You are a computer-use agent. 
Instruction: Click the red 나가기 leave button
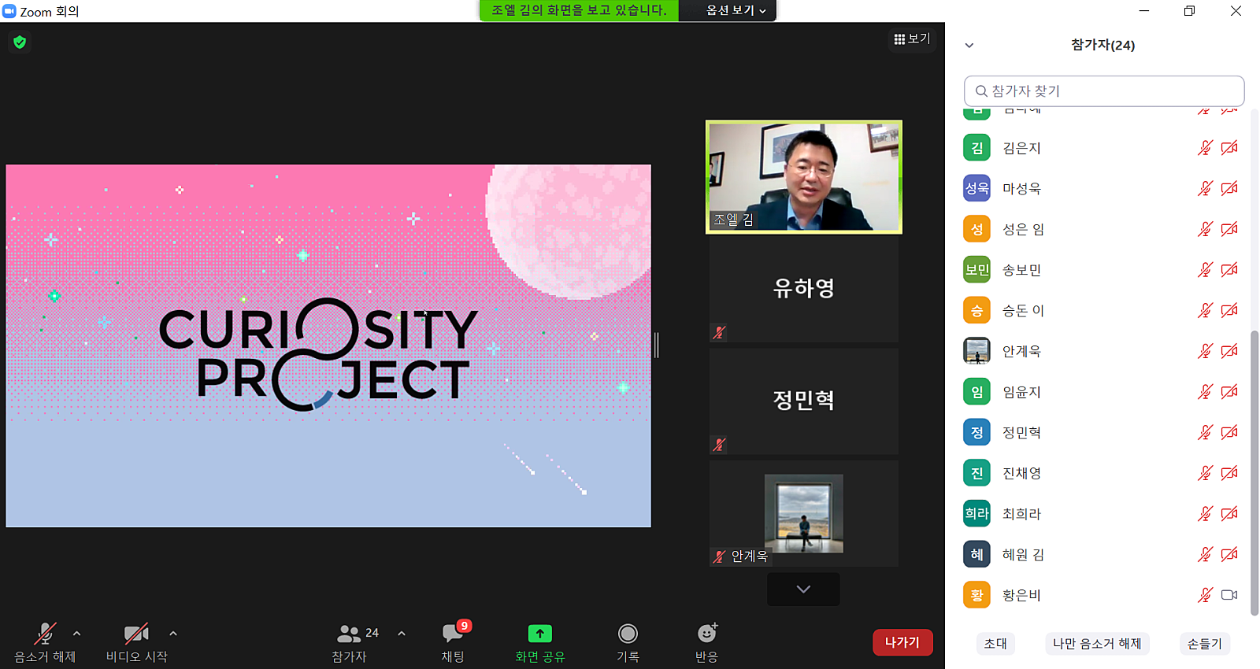[x=902, y=642]
